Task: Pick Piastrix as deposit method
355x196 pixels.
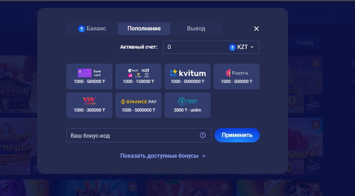Action: (x=236, y=76)
